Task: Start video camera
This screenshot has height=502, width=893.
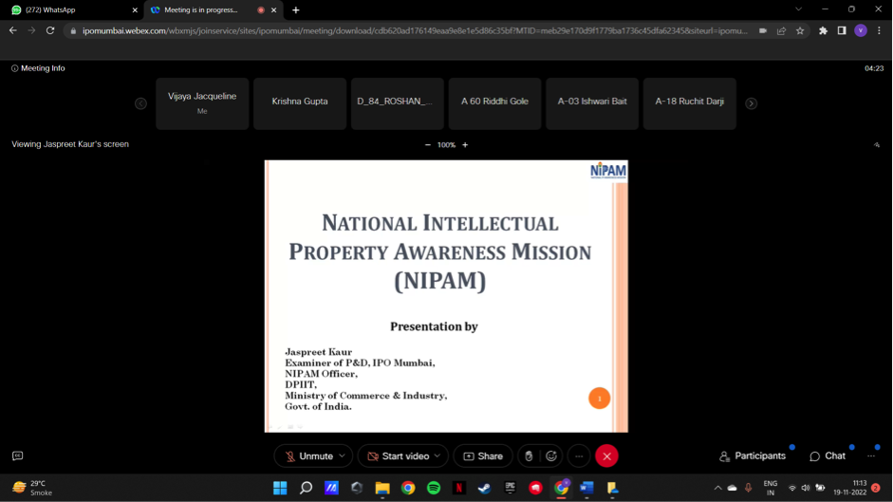Action: click(399, 456)
